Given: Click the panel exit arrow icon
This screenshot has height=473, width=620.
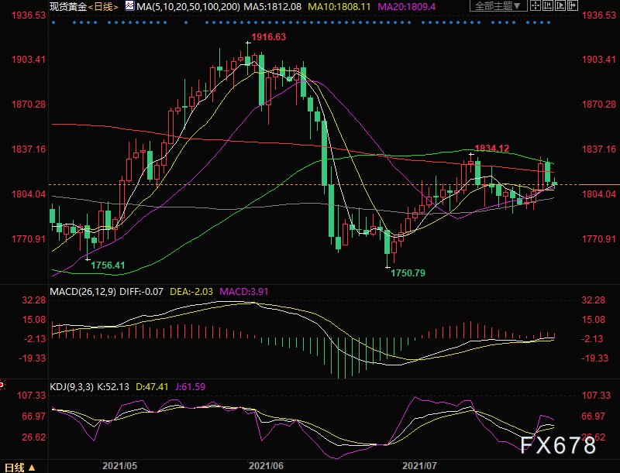Looking at the screenshot, I should pyautogui.click(x=573, y=5).
